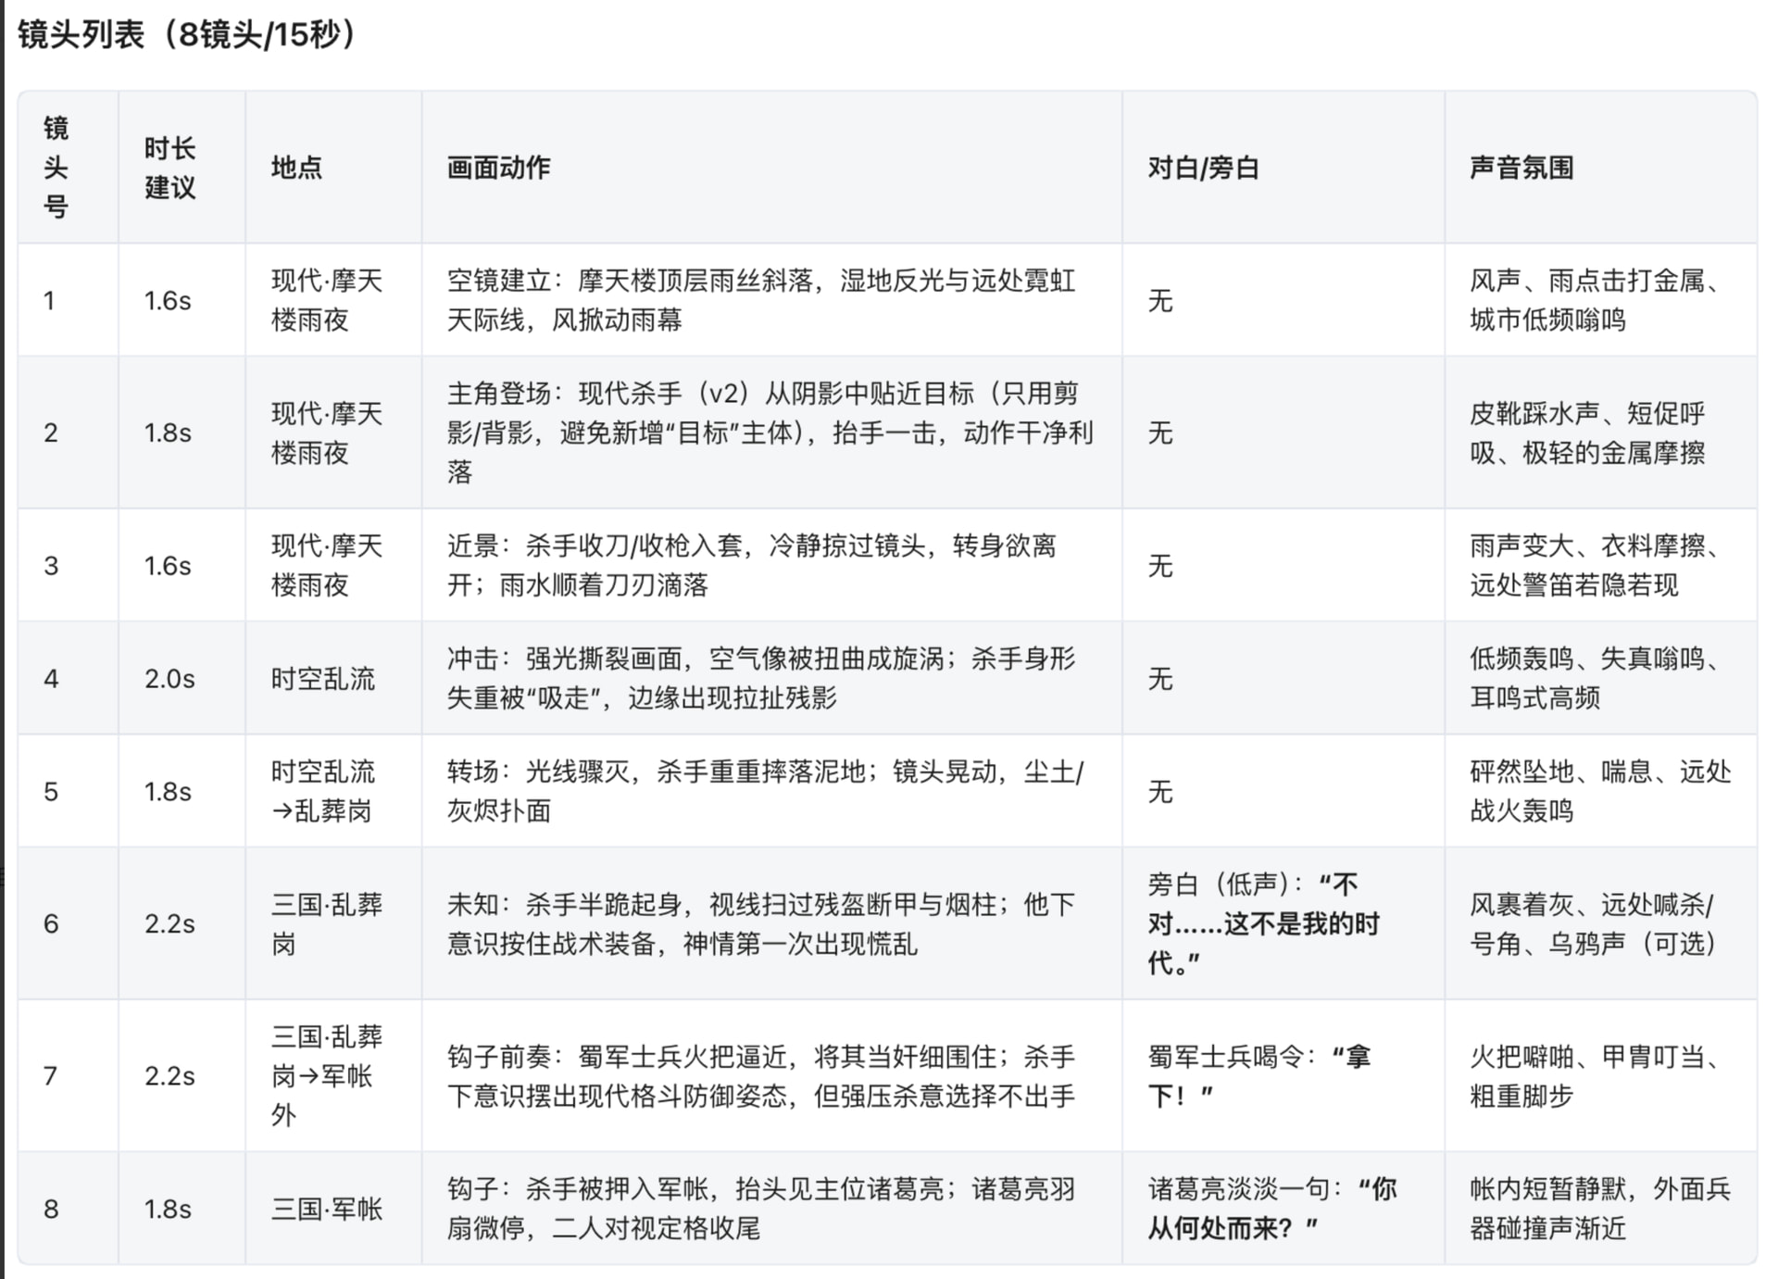Screen dimensions: 1778x1279
Task: Select the '时长建议' column header
Action: tap(169, 168)
